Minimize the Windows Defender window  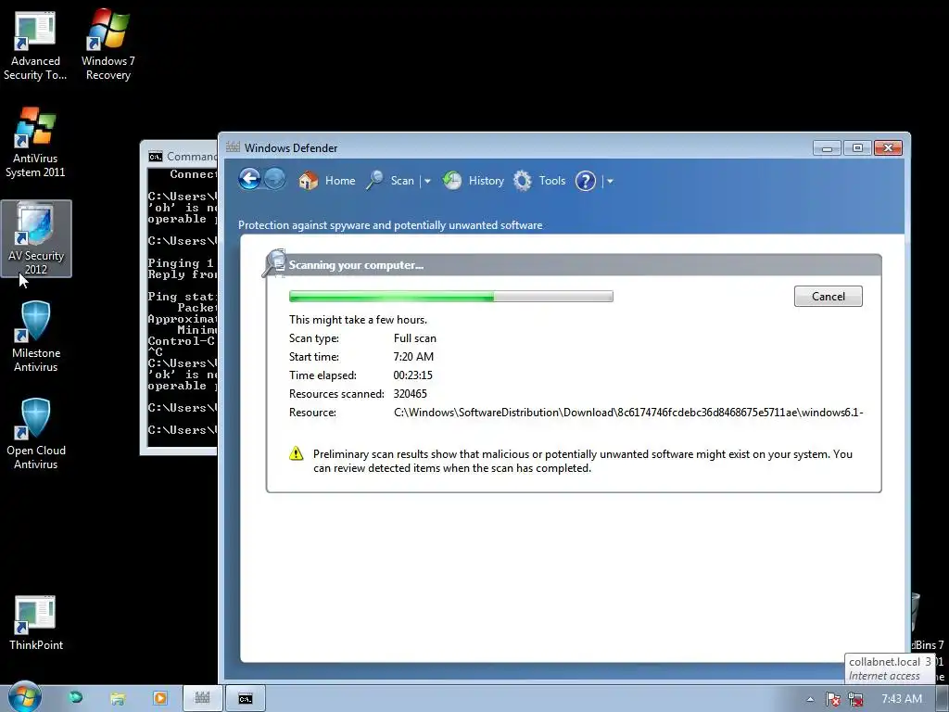click(x=827, y=147)
